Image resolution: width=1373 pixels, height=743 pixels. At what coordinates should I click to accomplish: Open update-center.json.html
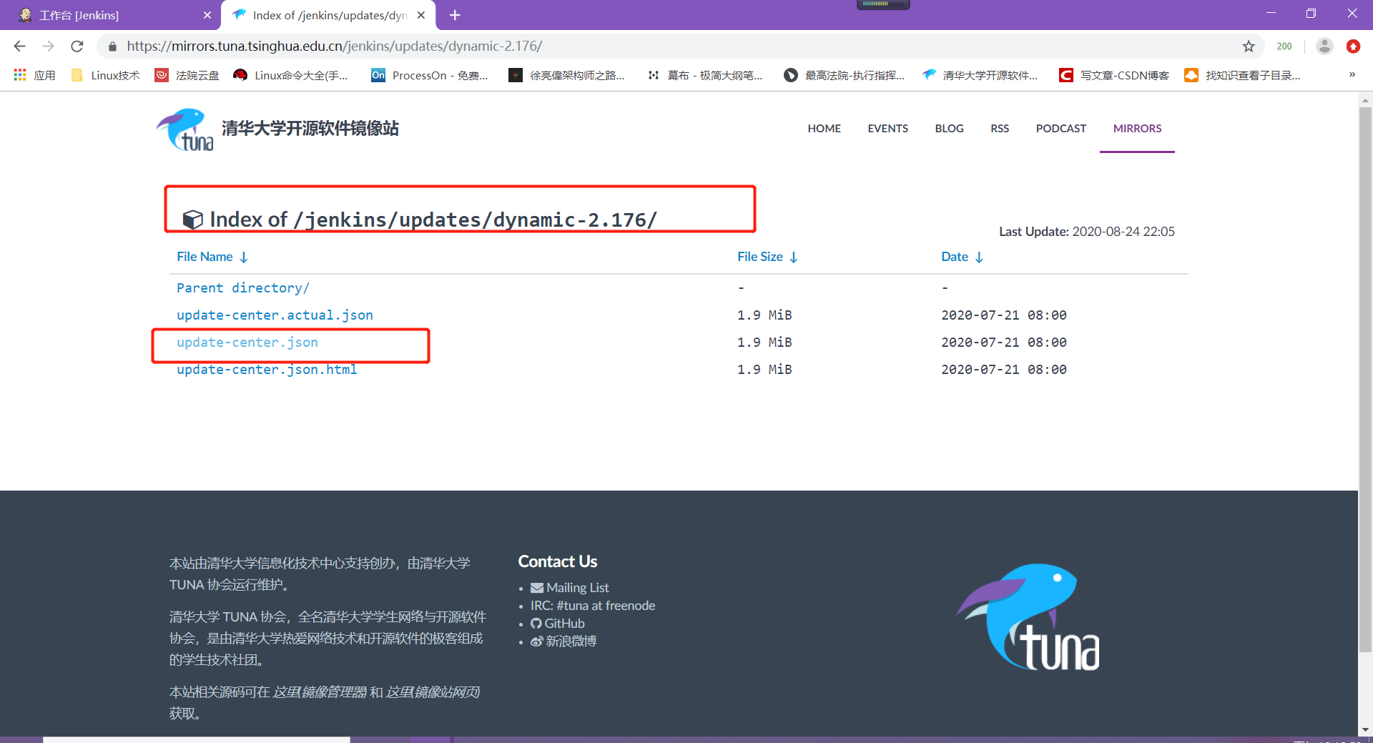pos(267,370)
